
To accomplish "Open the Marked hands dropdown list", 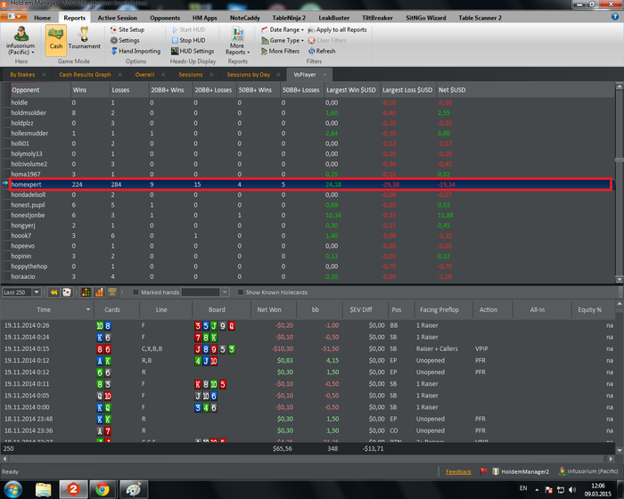I will click(225, 292).
